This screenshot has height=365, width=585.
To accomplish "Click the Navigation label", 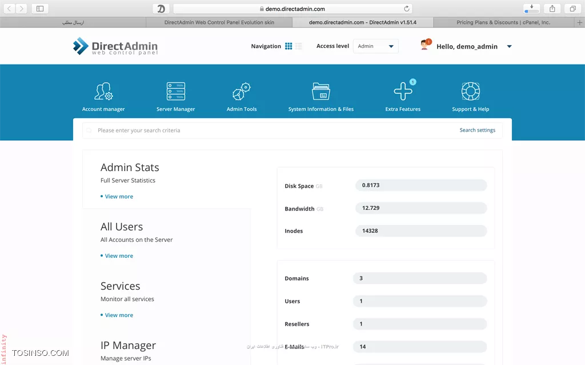I will pyautogui.click(x=266, y=46).
